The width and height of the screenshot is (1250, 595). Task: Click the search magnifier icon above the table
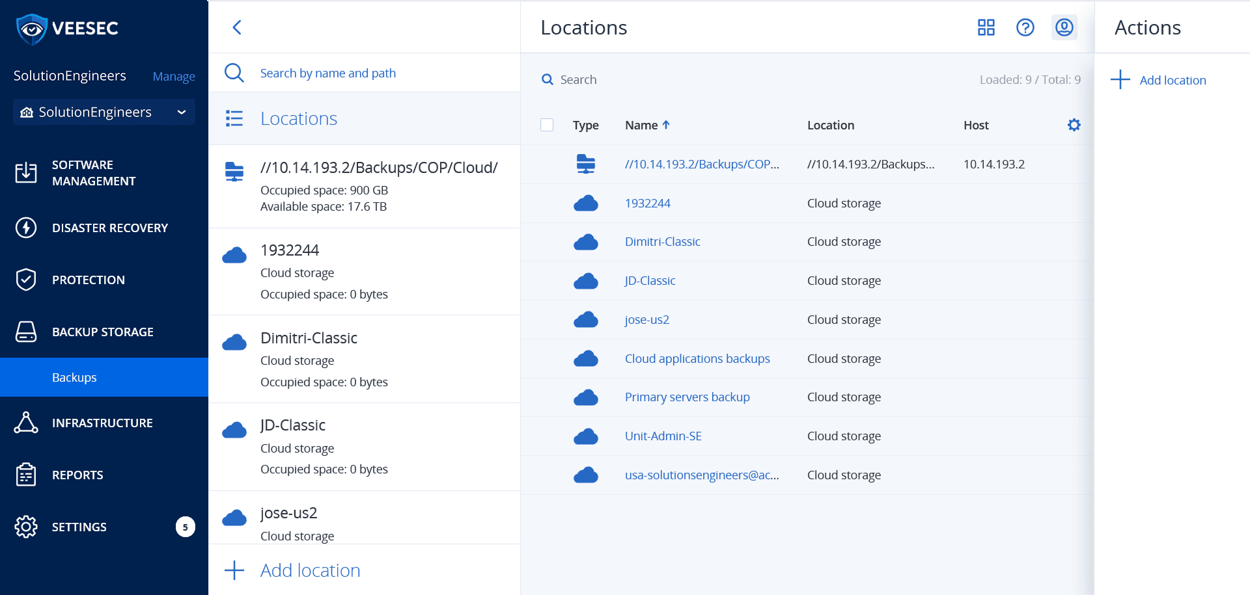(548, 79)
